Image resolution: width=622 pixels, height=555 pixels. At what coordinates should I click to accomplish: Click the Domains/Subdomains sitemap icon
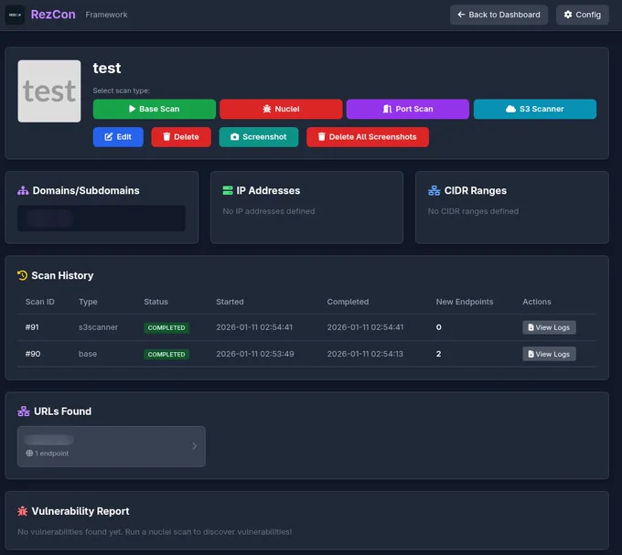point(23,191)
